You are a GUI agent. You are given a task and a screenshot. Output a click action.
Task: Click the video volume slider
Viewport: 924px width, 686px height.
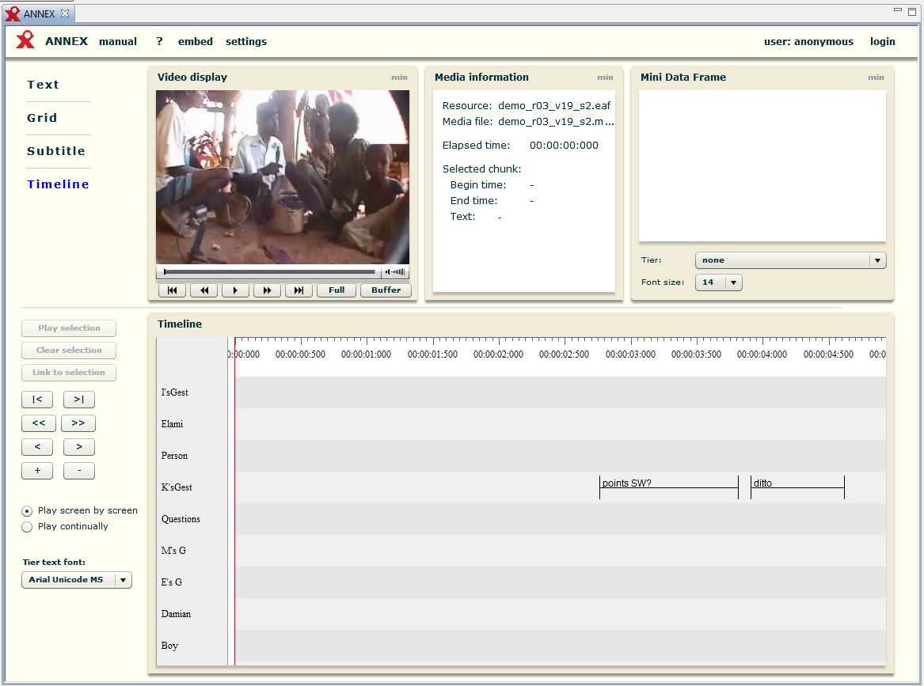(x=395, y=272)
